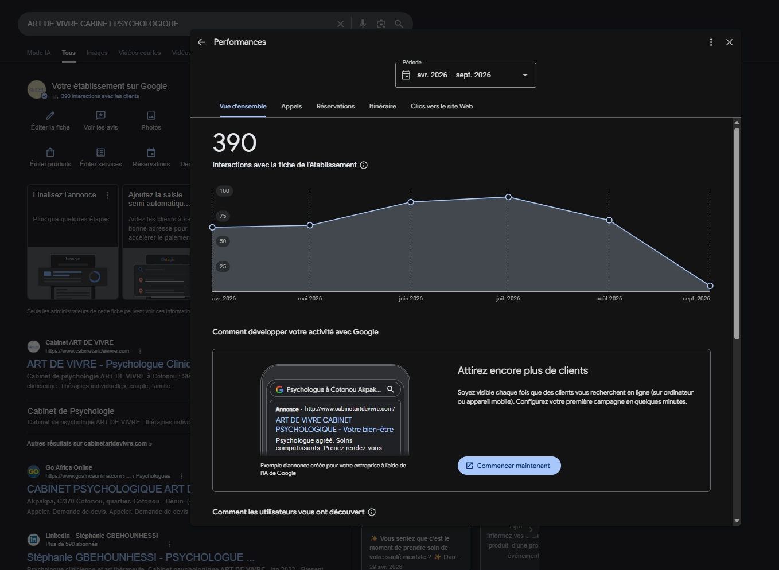Open the Réservations tab
The height and width of the screenshot is (570, 779).
click(336, 106)
